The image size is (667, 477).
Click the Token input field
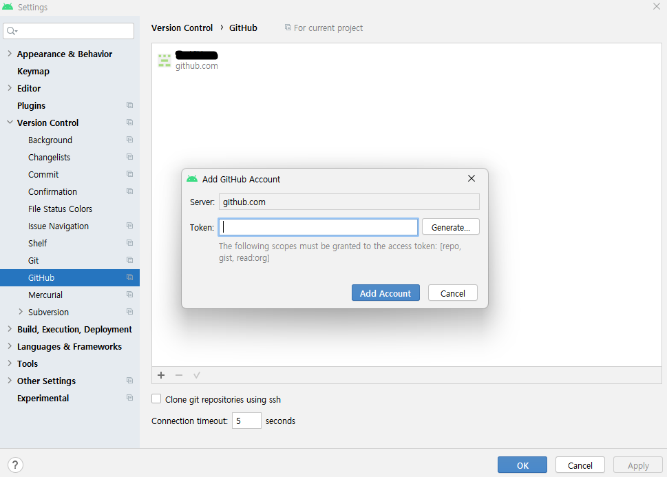[318, 226]
